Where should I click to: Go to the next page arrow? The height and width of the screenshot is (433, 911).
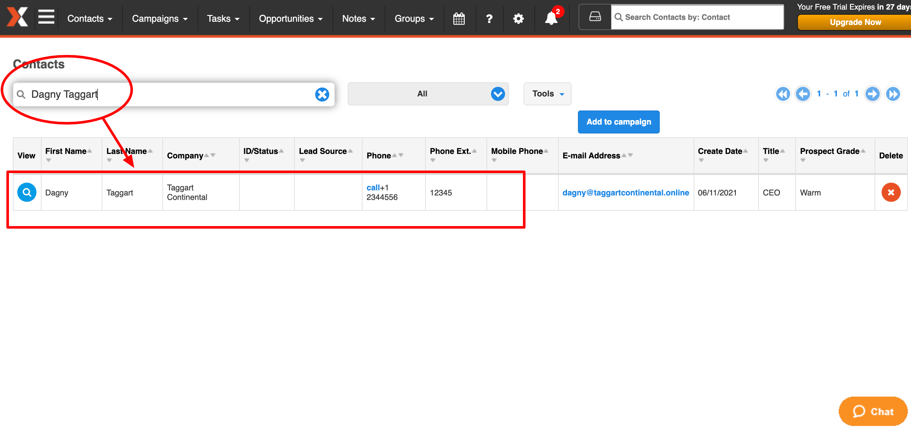[x=872, y=94]
